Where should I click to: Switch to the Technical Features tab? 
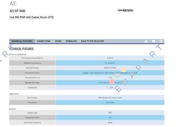(x=22, y=41)
